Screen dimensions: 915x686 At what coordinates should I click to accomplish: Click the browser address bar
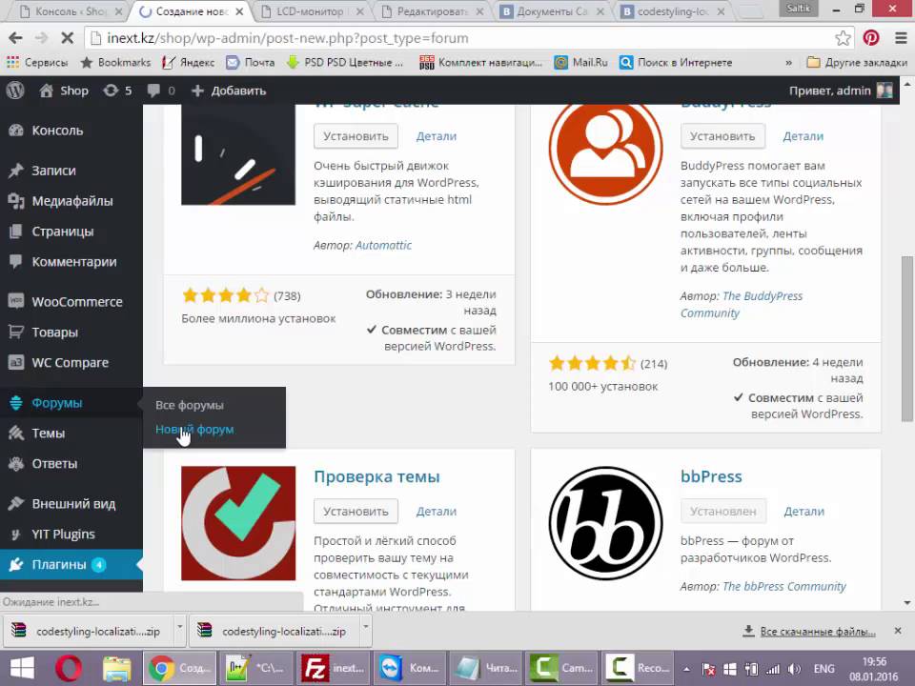point(457,38)
